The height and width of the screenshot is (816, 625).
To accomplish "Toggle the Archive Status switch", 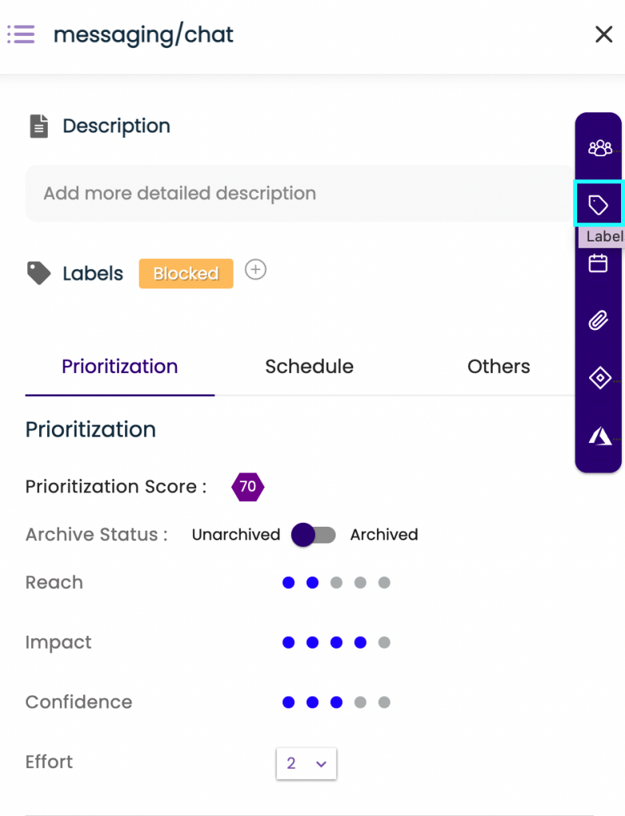I will tap(313, 535).
